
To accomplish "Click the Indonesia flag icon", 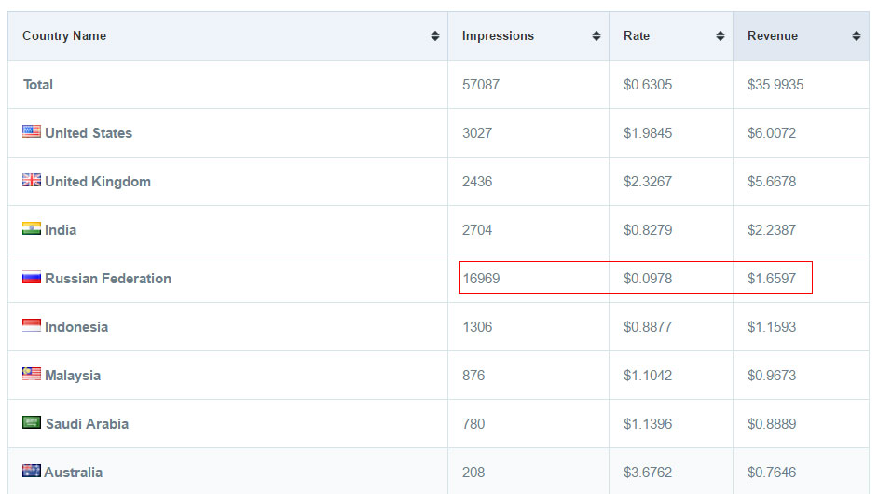I will 32,325.
